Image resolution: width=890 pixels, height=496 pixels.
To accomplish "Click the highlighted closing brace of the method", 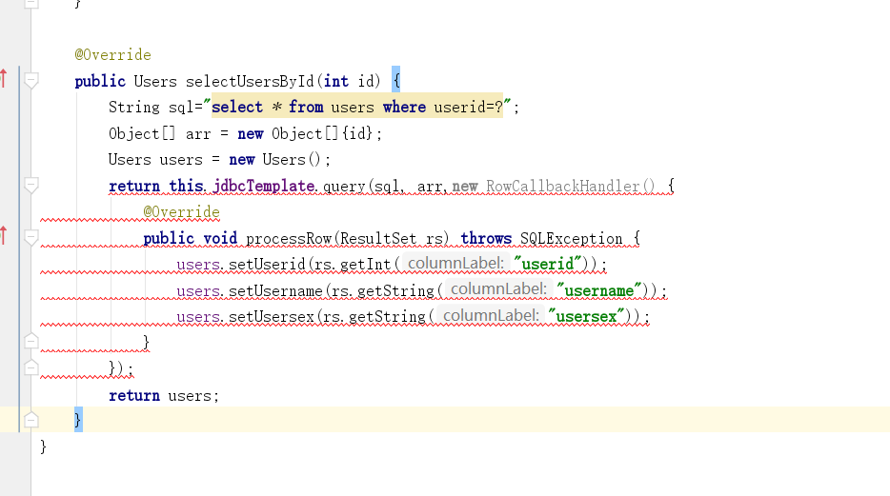I will click(78, 420).
